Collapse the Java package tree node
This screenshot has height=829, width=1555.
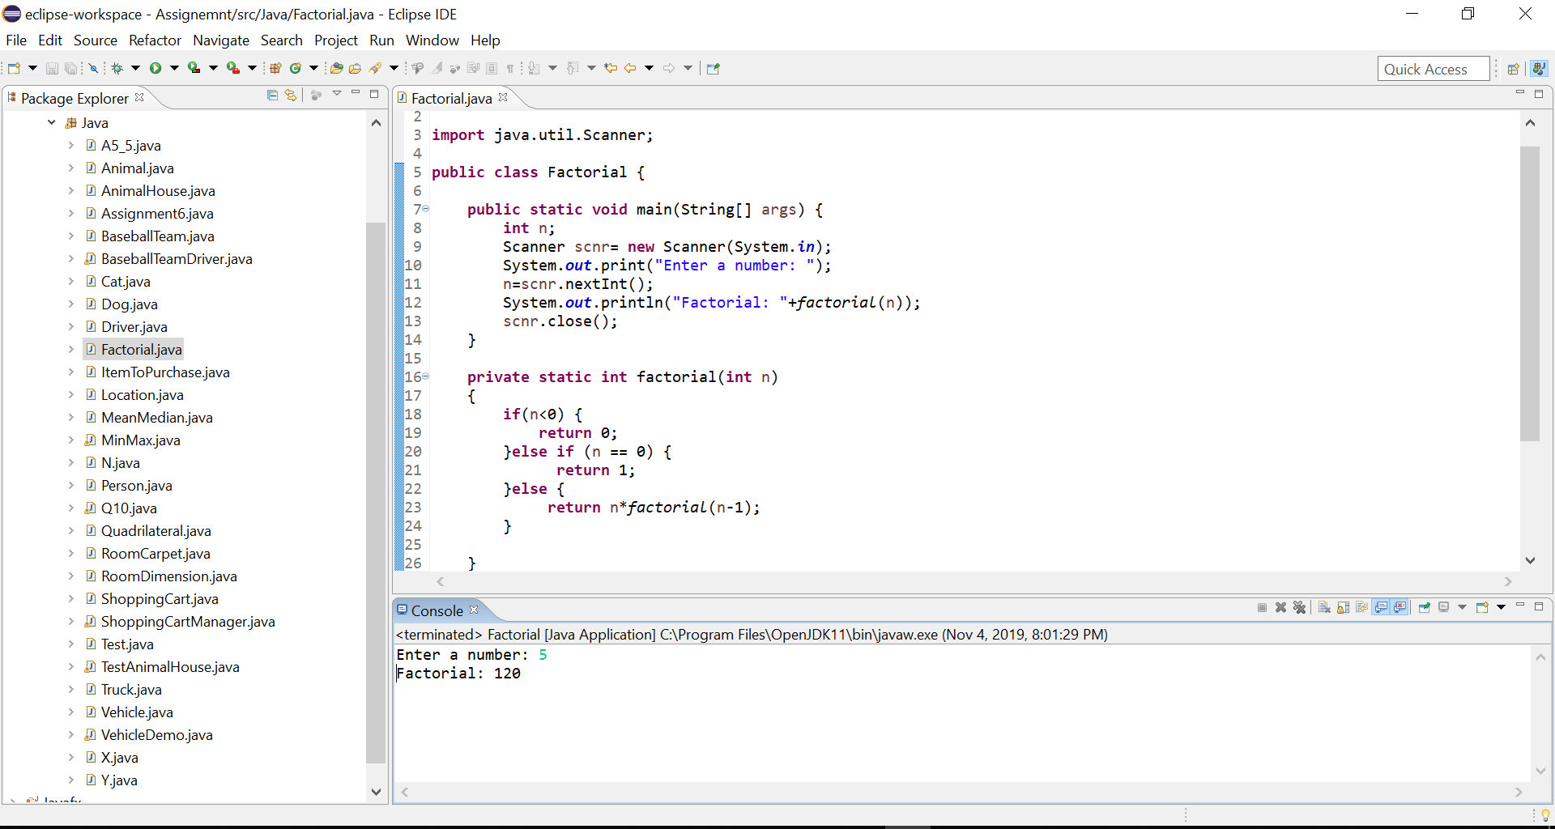pos(52,123)
